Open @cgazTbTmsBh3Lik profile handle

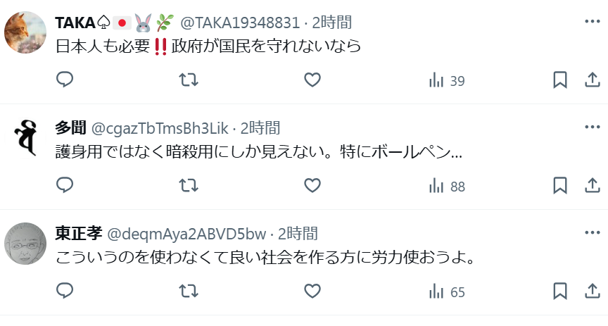point(160,128)
